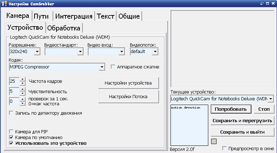Click the camera preview area
Image resolution: width=277 pixels, height=153 pixels.
(x=222, y=49)
